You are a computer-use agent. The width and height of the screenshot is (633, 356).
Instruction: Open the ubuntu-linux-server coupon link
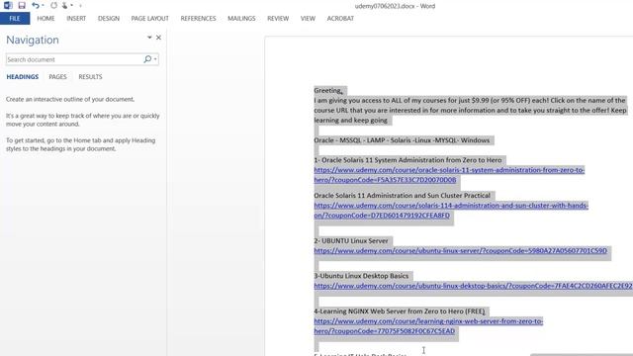(460, 250)
